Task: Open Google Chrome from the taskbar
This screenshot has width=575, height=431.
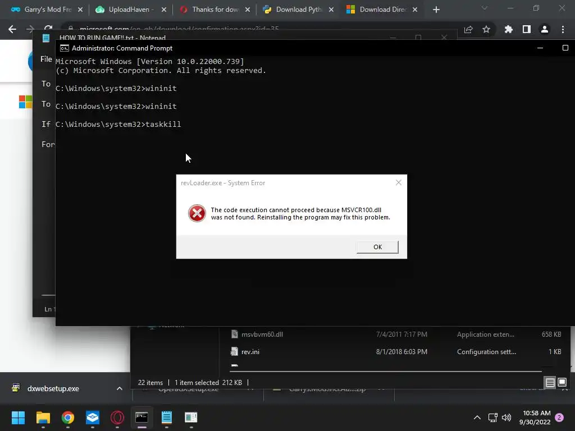Action: [68, 418]
